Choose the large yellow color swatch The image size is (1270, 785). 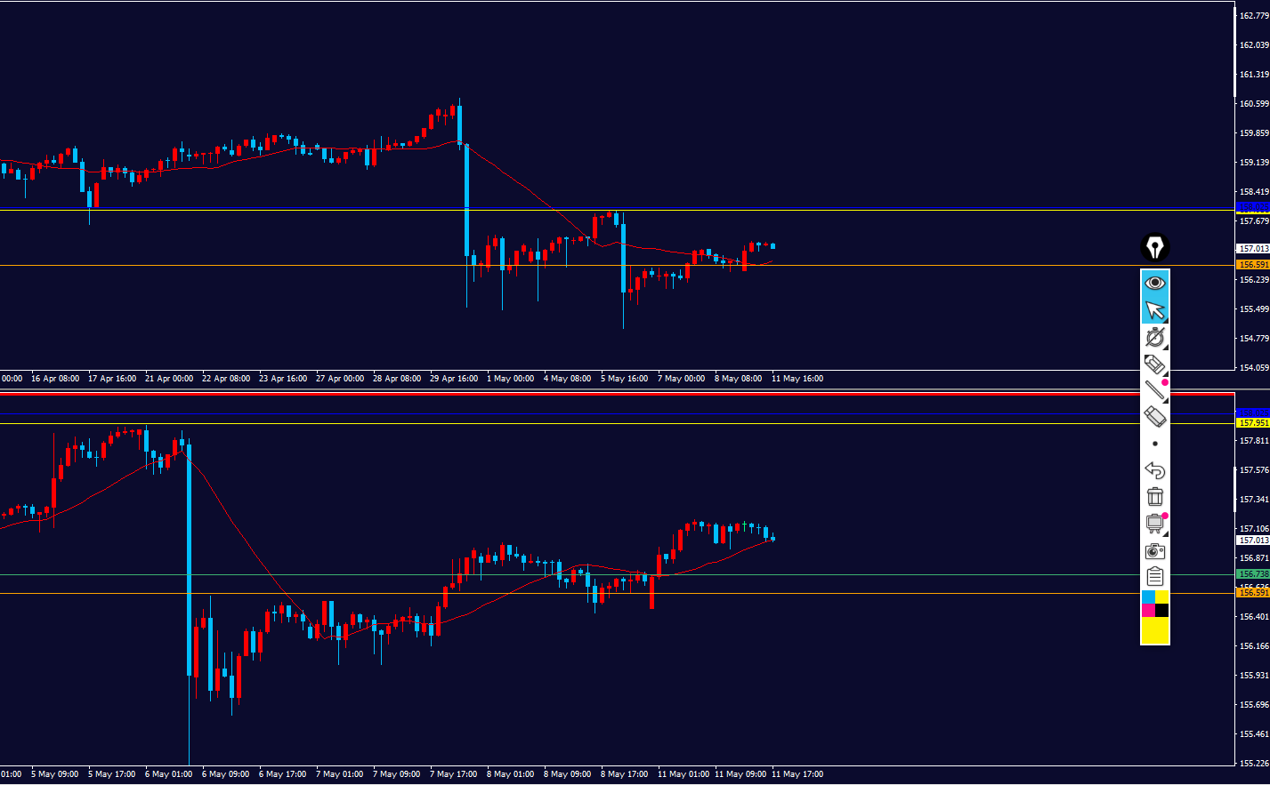point(1155,630)
